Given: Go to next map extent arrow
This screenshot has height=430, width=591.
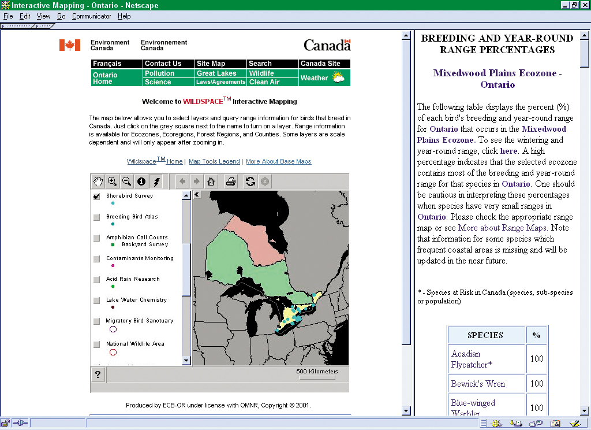Looking at the screenshot, I should [197, 181].
